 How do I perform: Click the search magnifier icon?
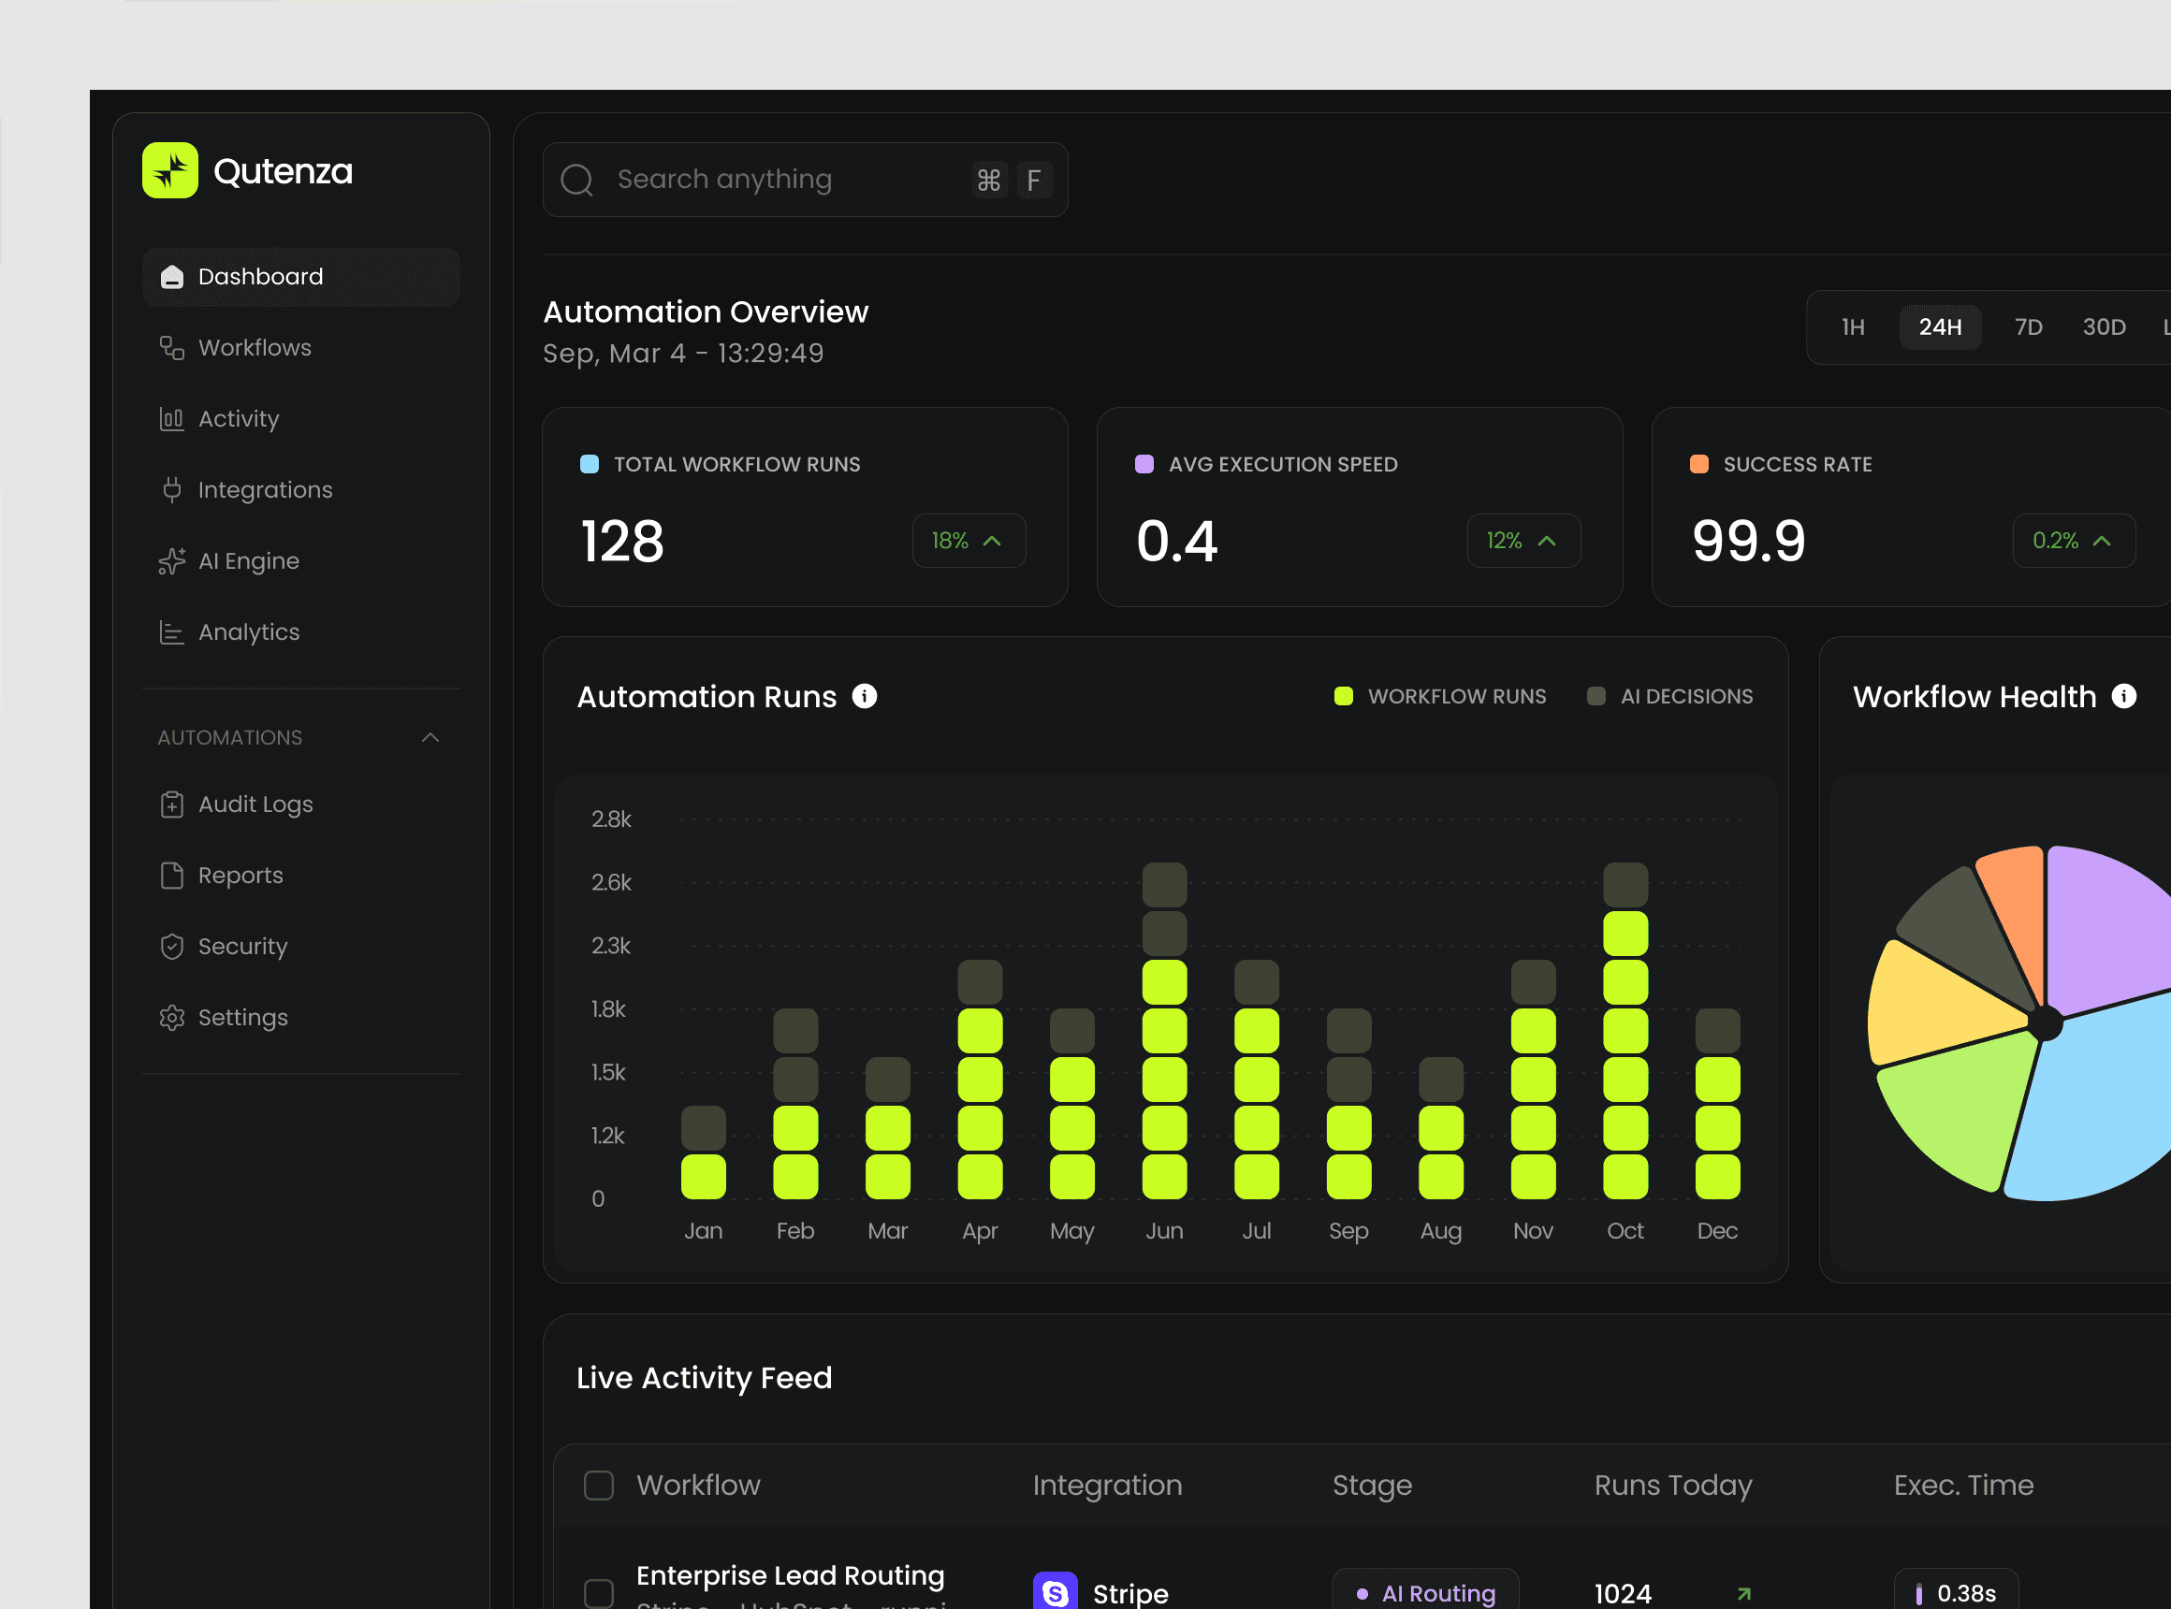[576, 181]
